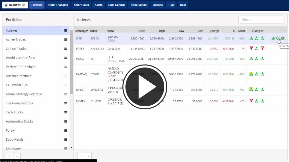The width and height of the screenshot is (289, 162).
Task: Sort the table by Exchange column
Action: [81, 31]
